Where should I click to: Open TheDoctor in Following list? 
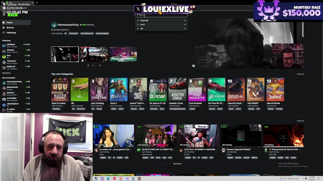(x=16, y=62)
